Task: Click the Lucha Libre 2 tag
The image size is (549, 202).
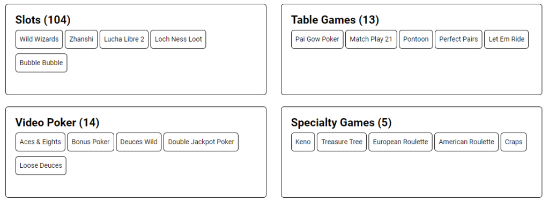Action: click(x=124, y=39)
